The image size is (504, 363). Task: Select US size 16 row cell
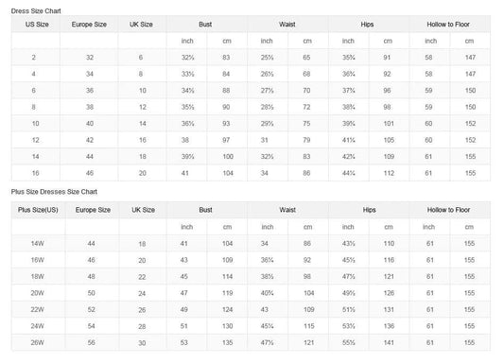pos(35,173)
